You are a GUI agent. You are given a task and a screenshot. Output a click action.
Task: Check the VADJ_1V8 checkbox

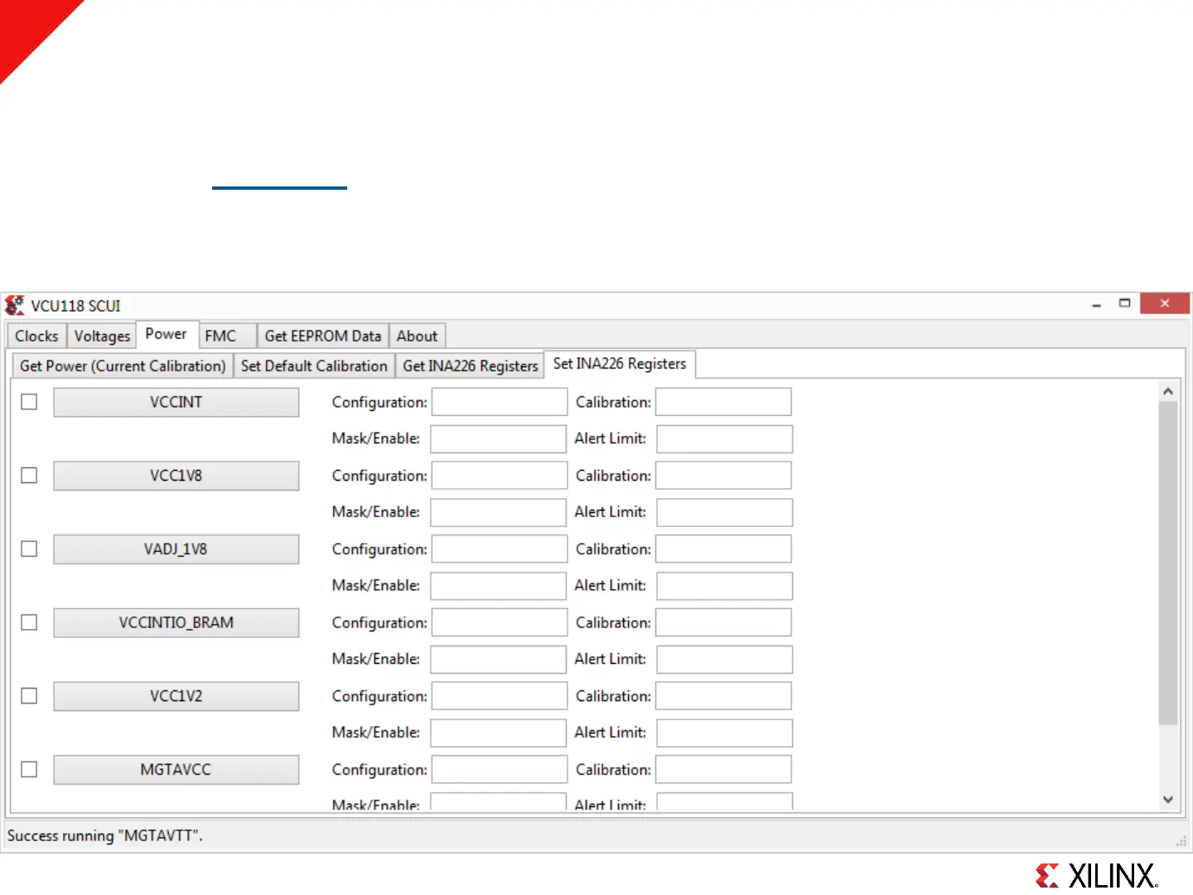[x=29, y=549]
